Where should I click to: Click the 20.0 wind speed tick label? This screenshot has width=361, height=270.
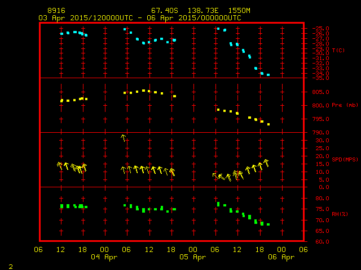pyautogui.click(x=322, y=156)
